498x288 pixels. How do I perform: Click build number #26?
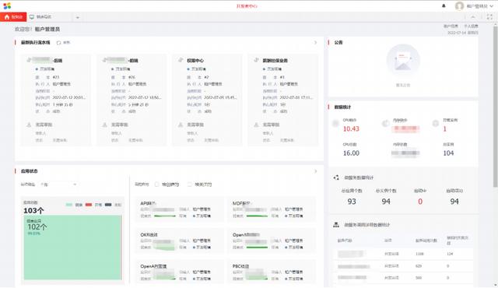point(132,77)
